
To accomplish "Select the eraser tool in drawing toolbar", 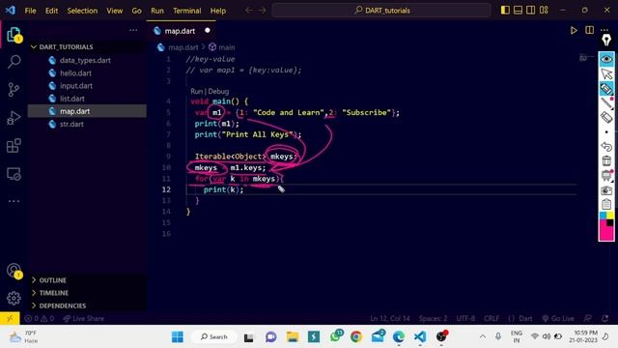I will 606,117.
